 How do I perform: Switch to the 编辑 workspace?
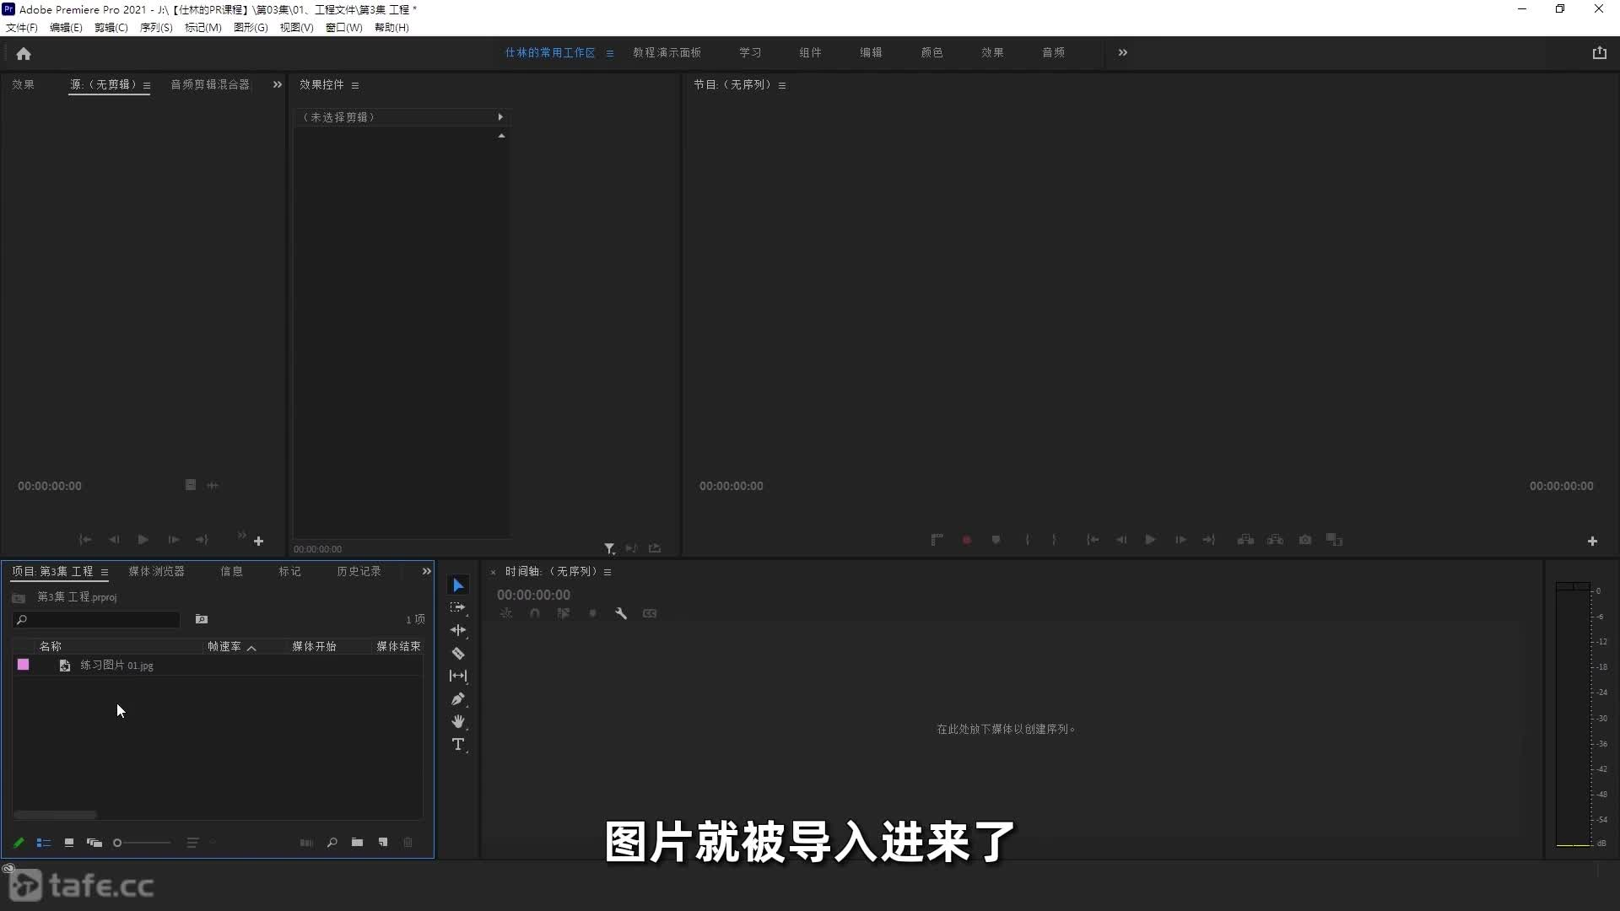(871, 52)
